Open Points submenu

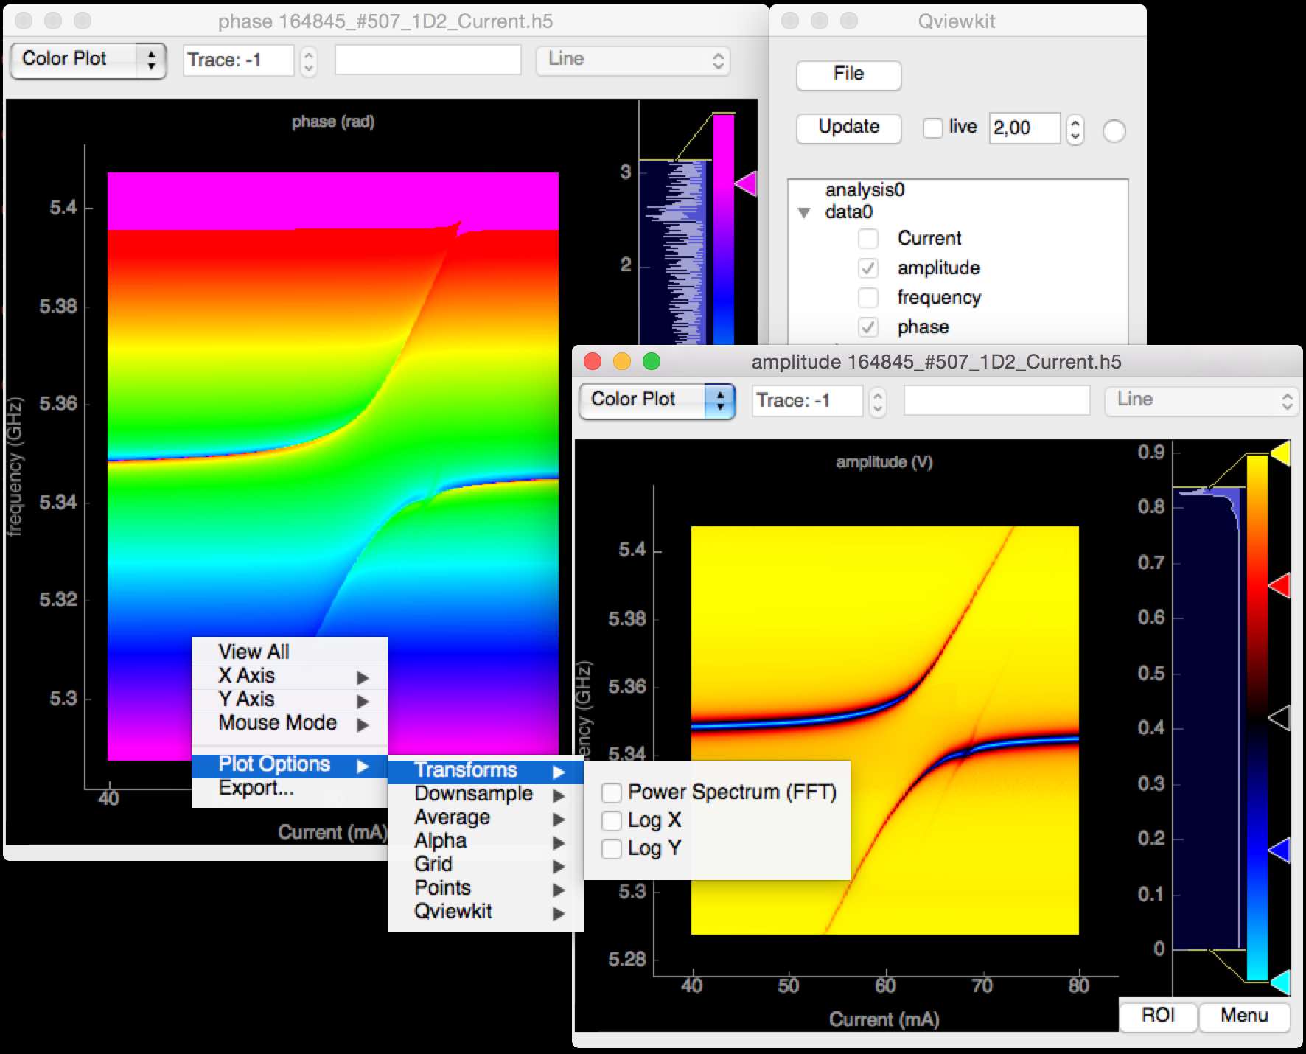coord(485,888)
